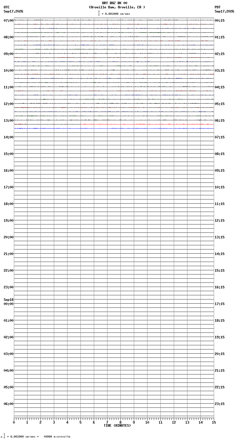Viewport: 236px width, 440px height.
Task: Click the left 'Sep17,2026' date under UTC
Action: pos(13,11)
